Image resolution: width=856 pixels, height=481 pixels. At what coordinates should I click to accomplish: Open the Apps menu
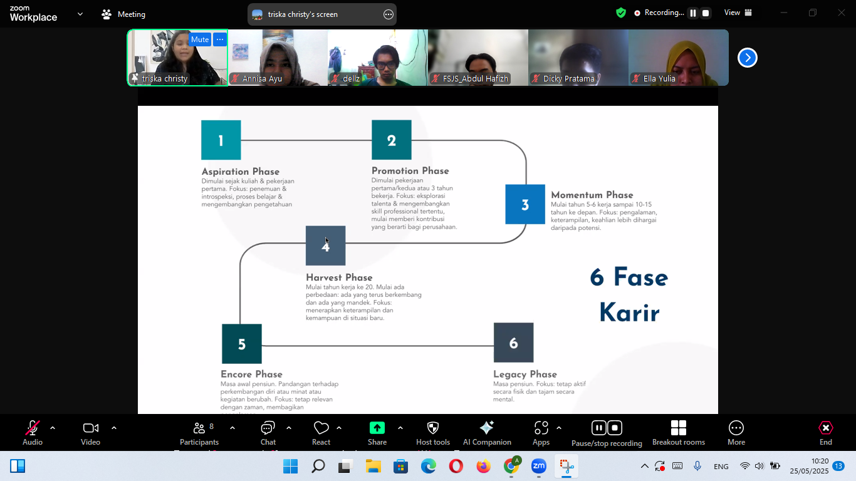pos(541,433)
